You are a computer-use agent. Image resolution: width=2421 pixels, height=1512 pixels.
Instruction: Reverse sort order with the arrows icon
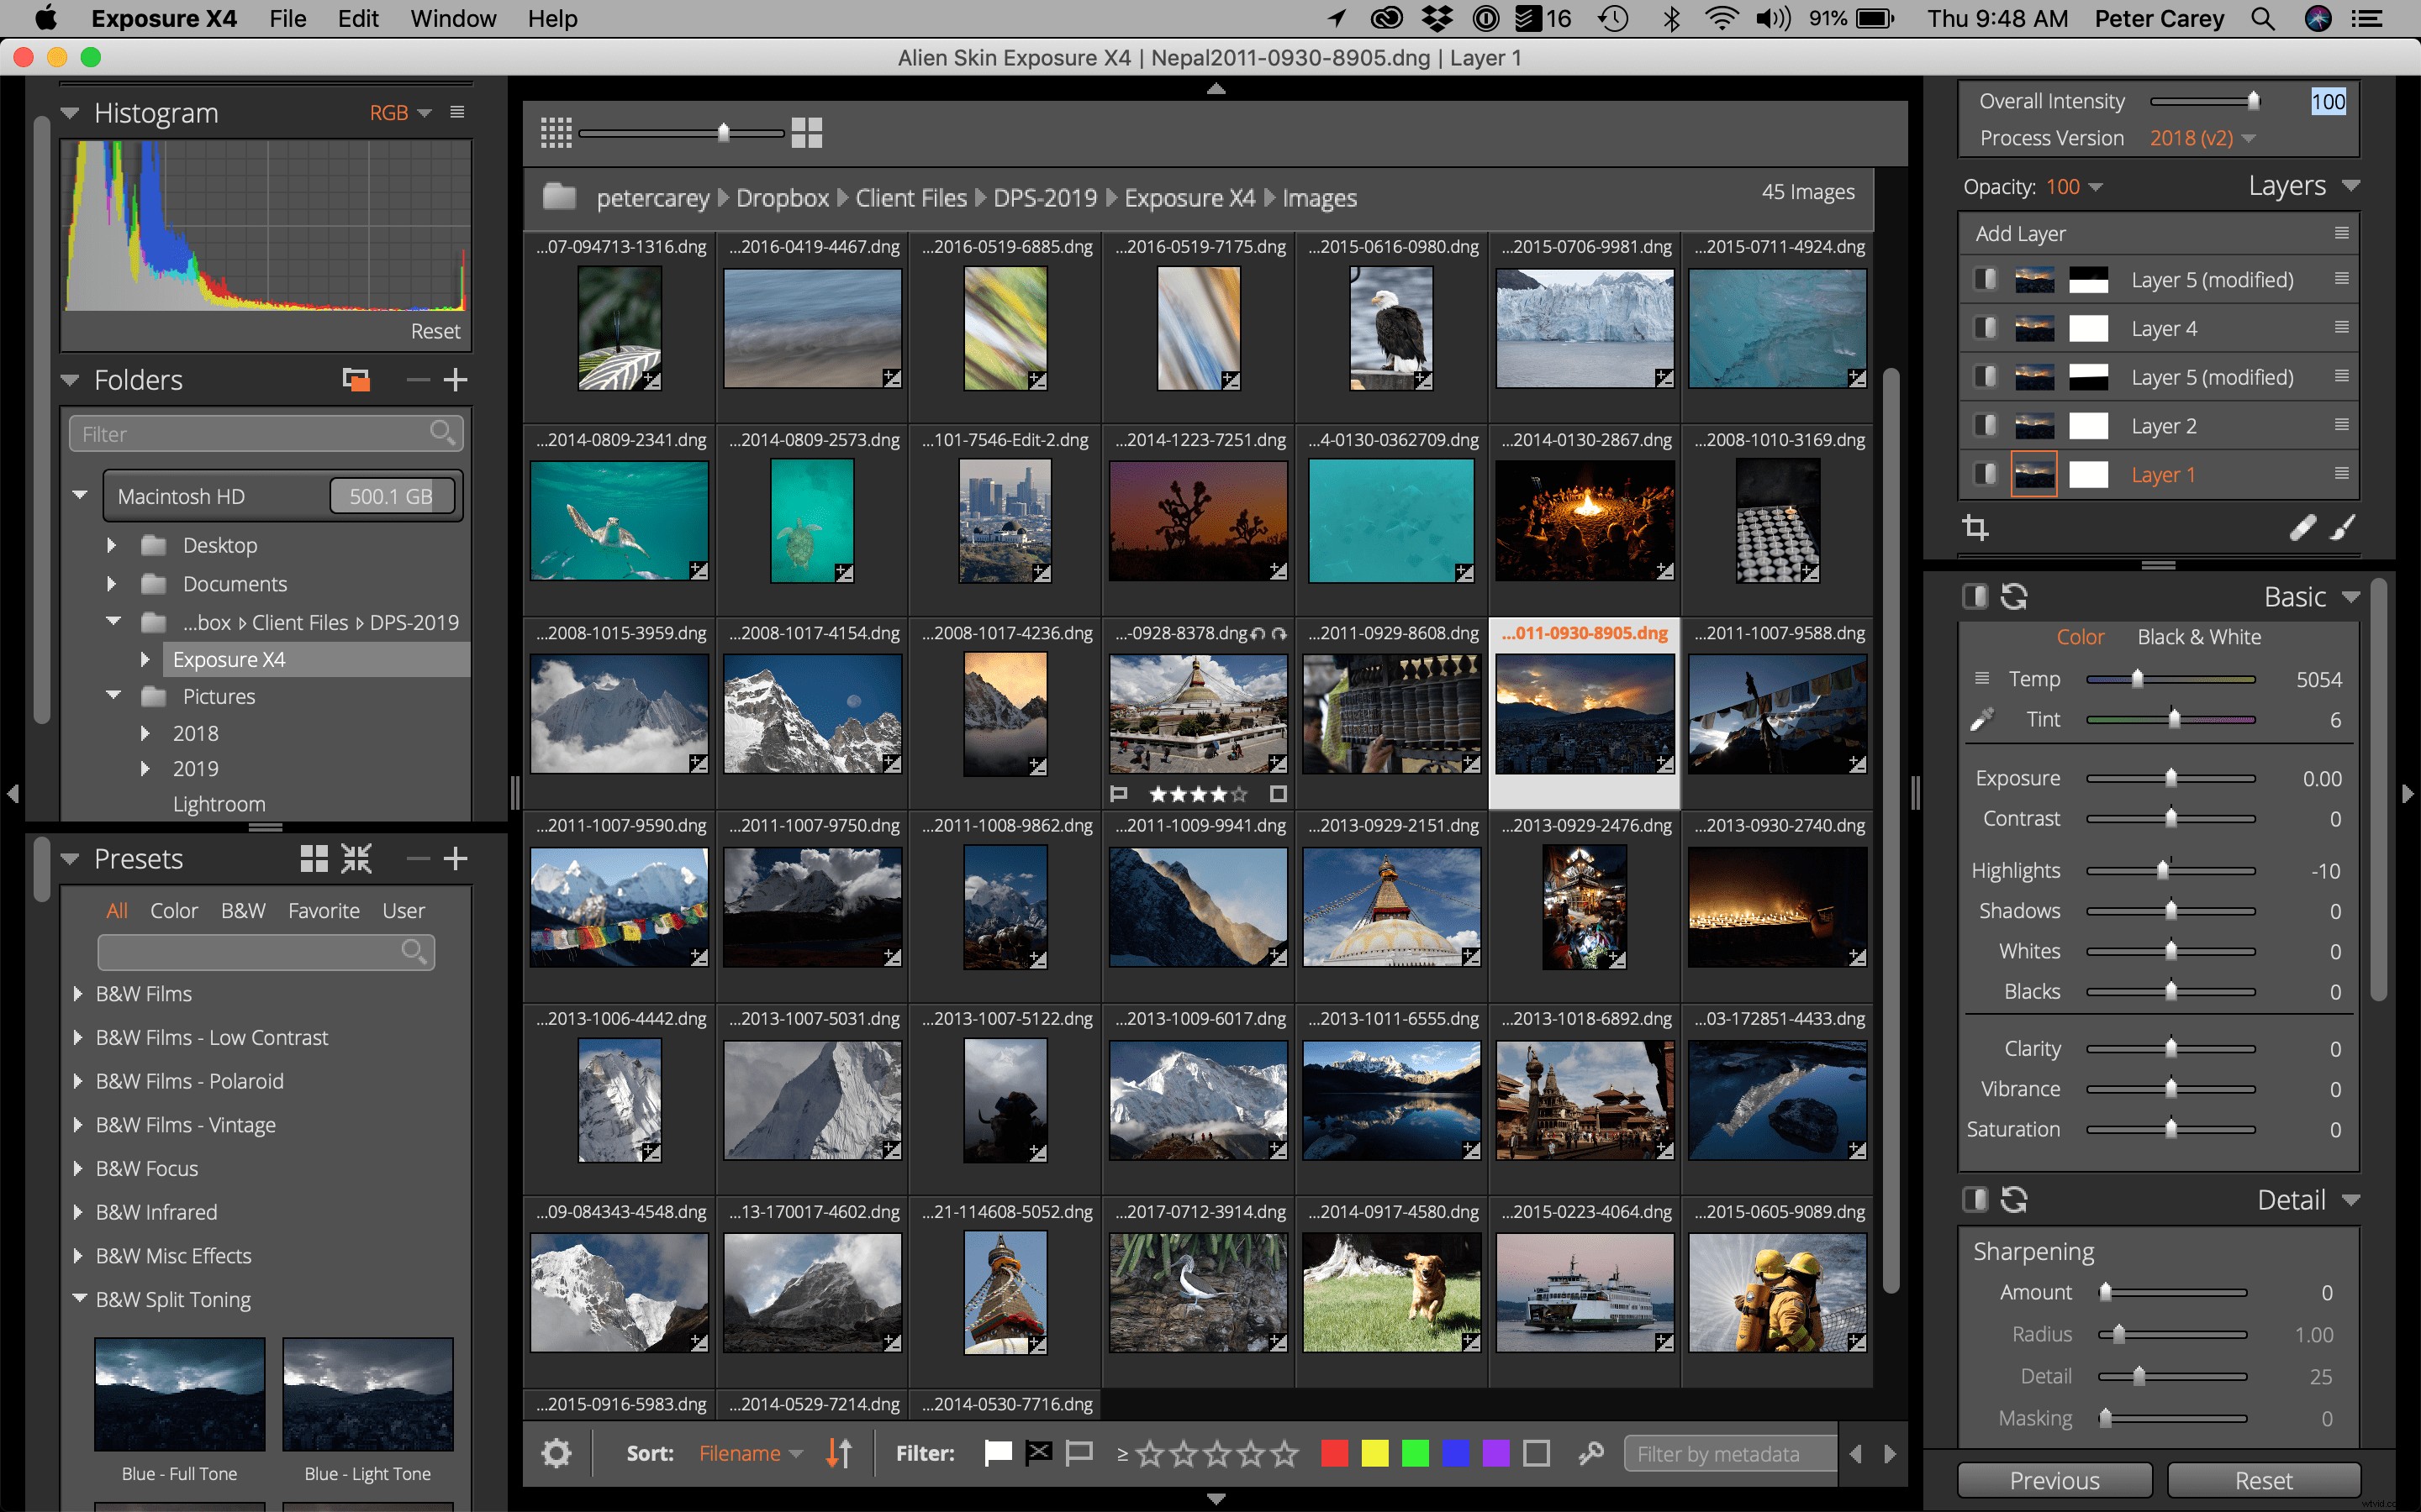838,1452
